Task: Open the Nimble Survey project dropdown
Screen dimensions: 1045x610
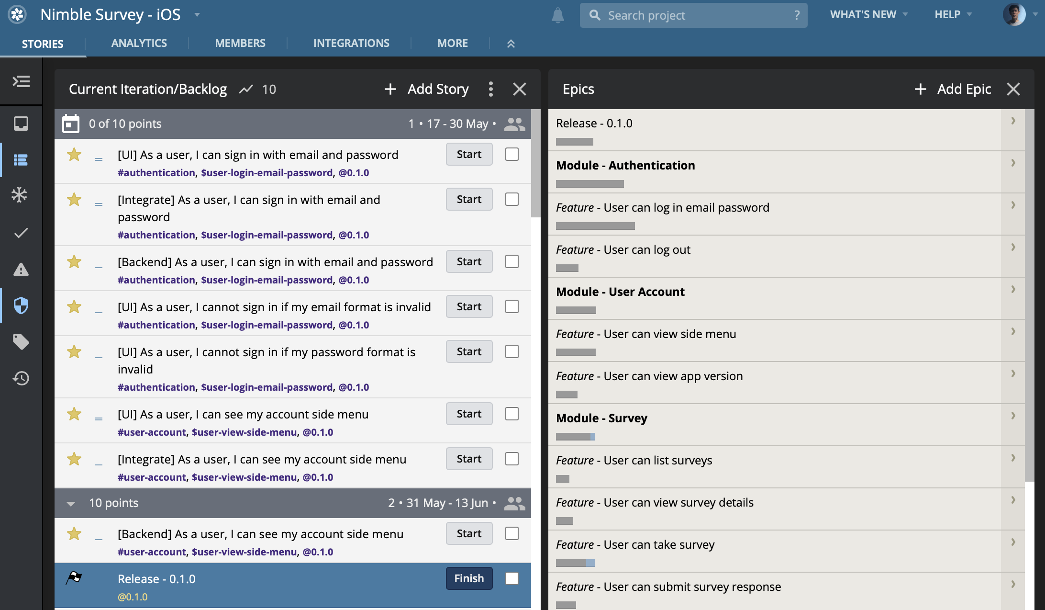Action: [x=197, y=15]
